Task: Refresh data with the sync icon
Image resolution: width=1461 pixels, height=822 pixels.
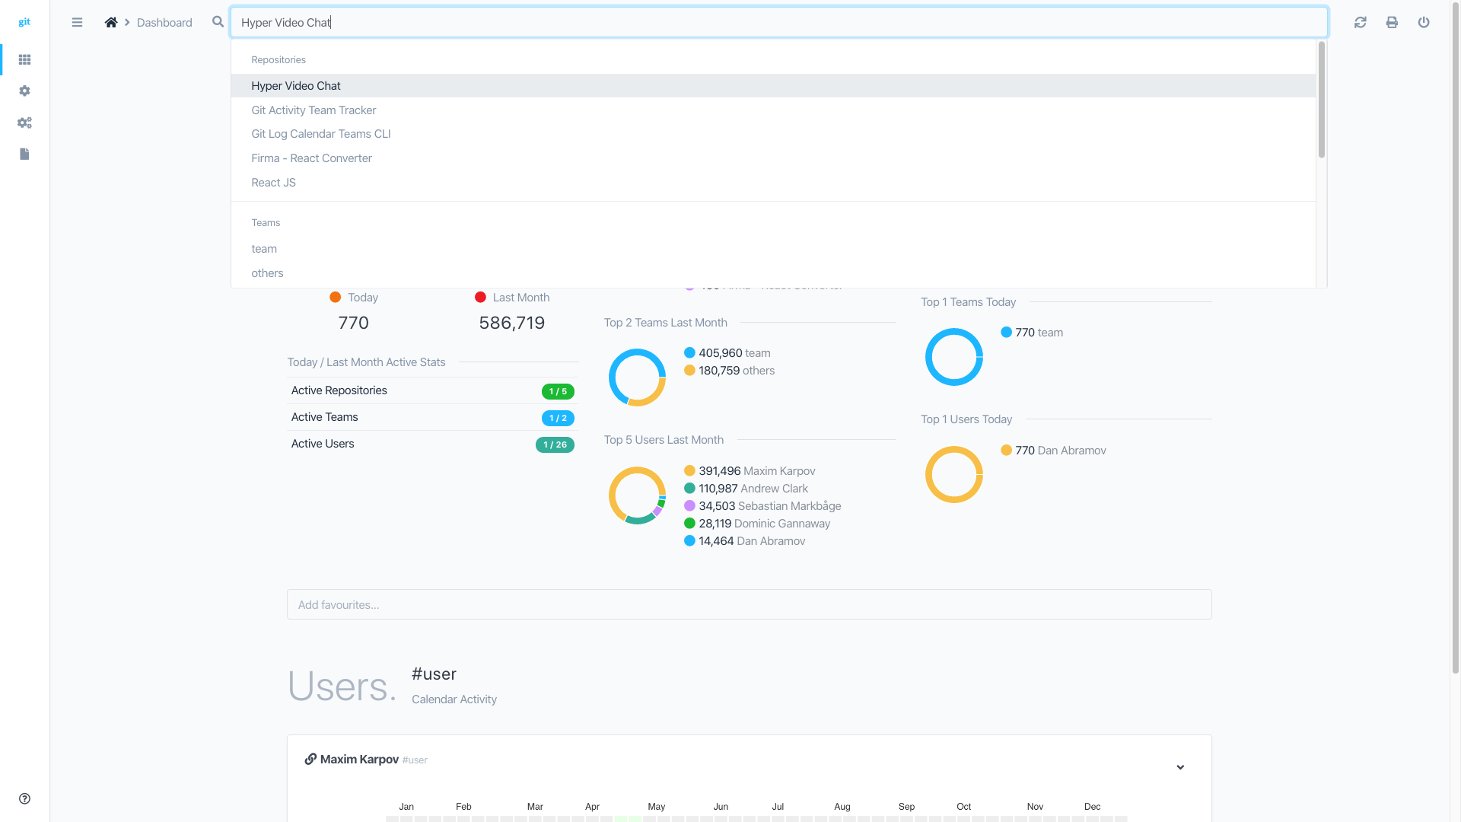Action: 1361,22
